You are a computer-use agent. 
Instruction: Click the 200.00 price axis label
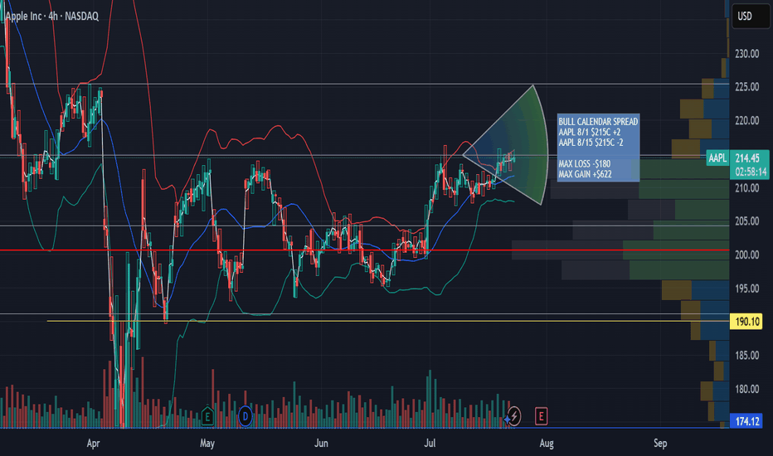(x=746, y=255)
